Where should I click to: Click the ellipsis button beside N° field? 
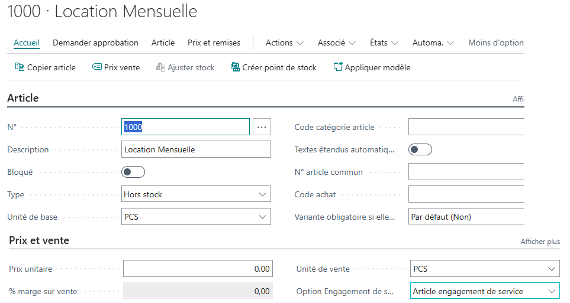262,127
